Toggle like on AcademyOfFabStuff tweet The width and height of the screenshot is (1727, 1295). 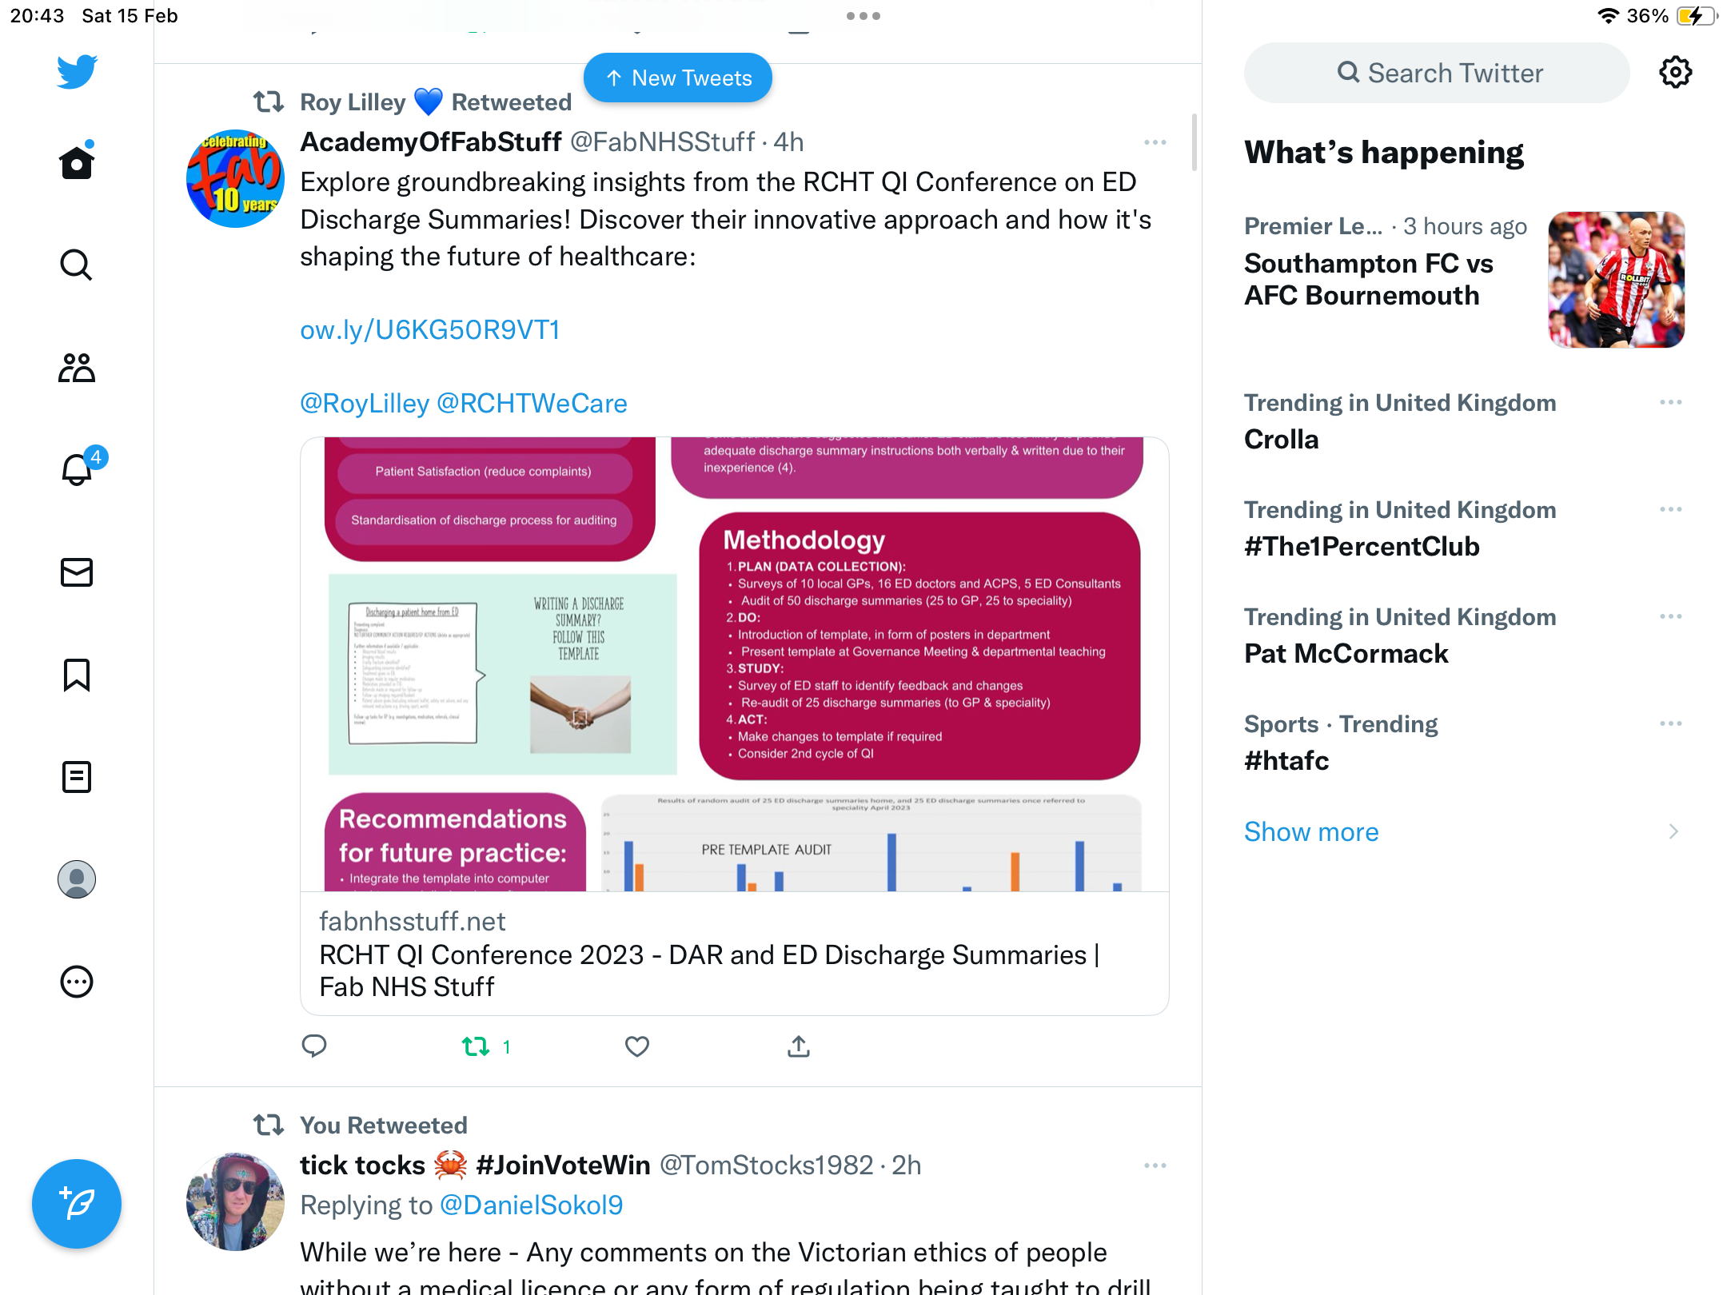[637, 1046]
